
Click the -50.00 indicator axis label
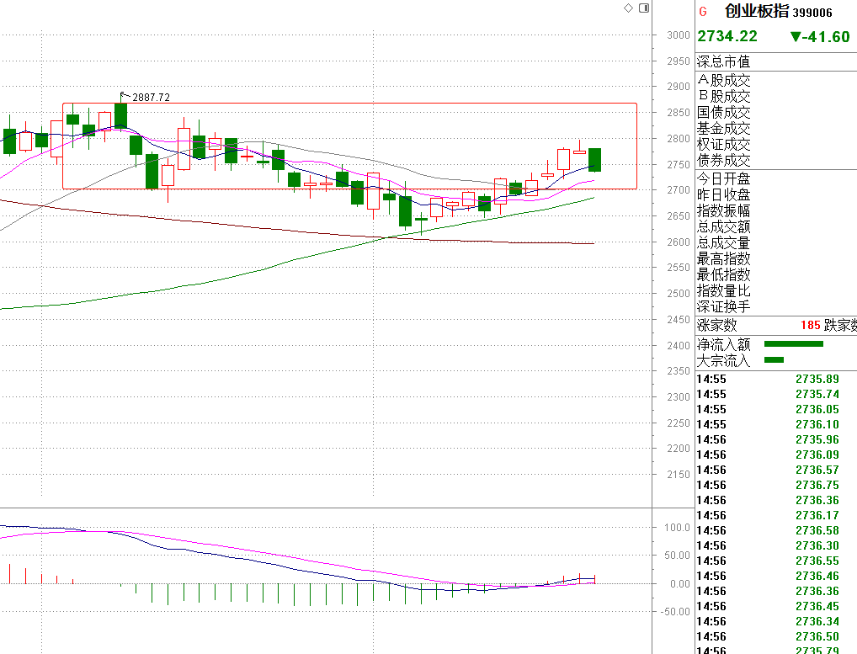click(675, 612)
